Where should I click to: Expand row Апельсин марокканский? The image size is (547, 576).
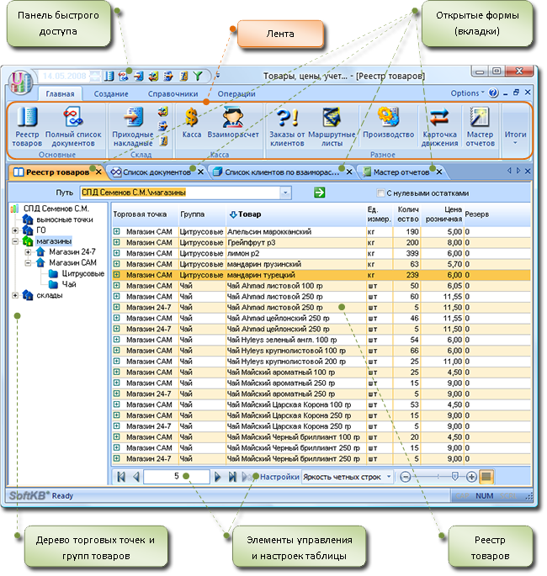[117, 231]
